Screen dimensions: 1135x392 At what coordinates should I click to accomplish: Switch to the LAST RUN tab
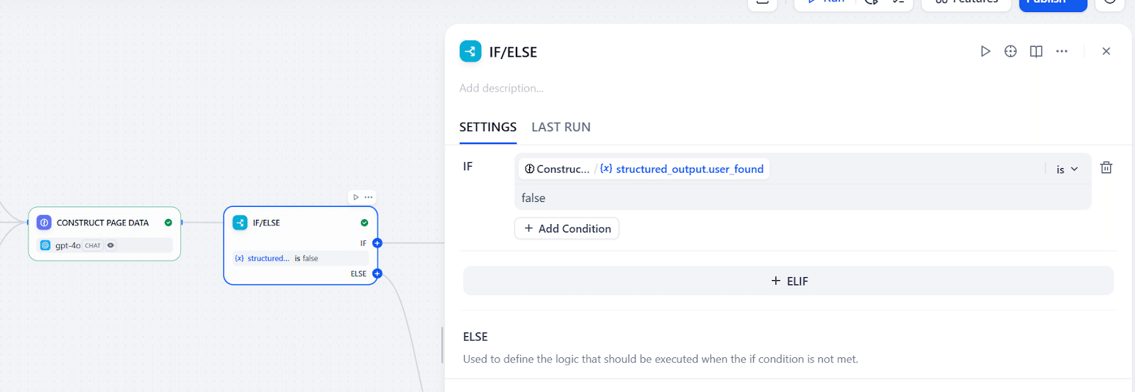pos(560,127)
